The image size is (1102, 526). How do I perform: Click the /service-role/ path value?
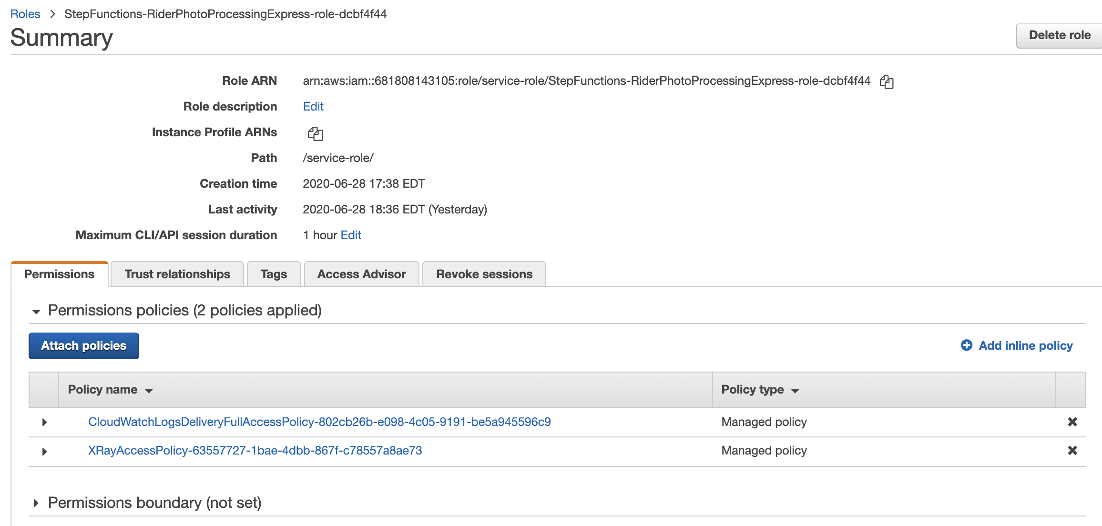point(338,158)
